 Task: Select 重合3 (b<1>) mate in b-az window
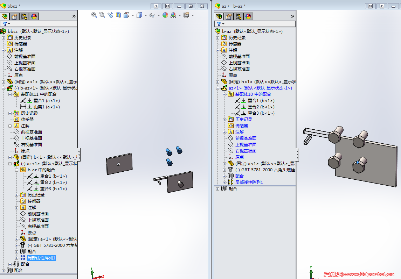(x=261, y=113)
